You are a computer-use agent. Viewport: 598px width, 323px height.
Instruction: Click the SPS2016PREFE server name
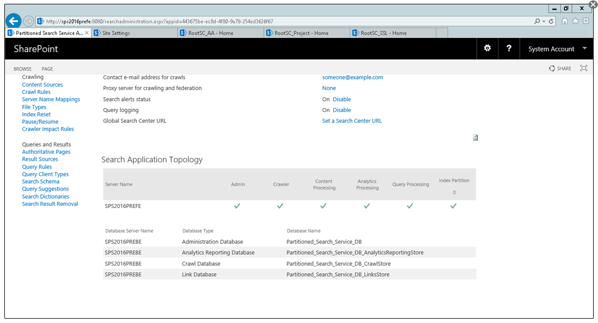coord(123,206)
